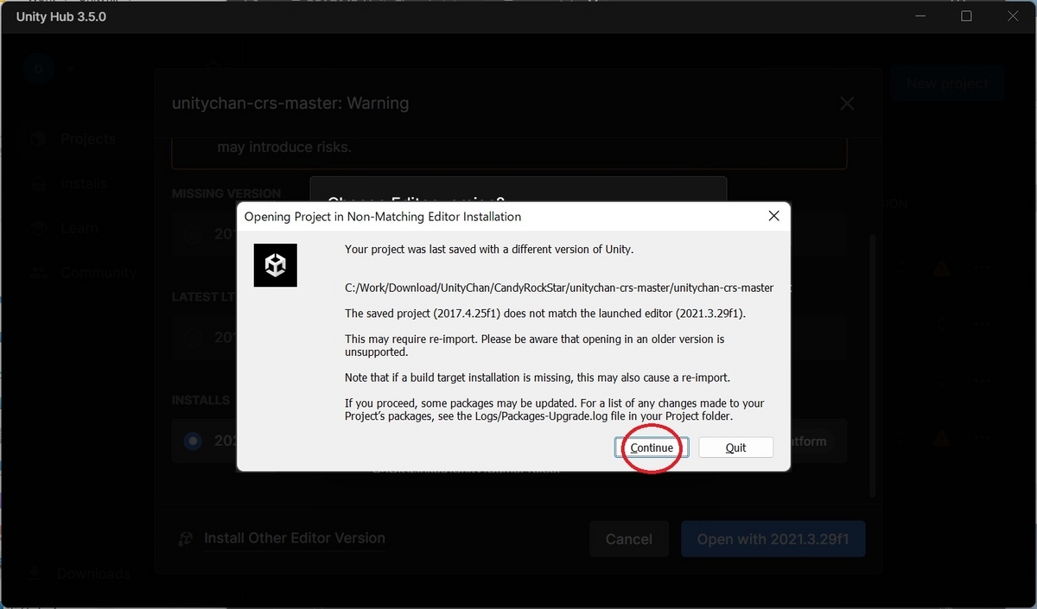This screenshot has height=609, width=1037.
Task: Close the Opening Project dialog with X
Action: point(774,217)
